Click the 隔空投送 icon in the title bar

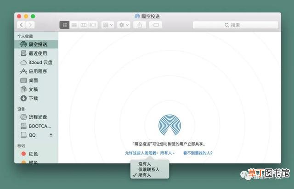[x=137, y=16]
